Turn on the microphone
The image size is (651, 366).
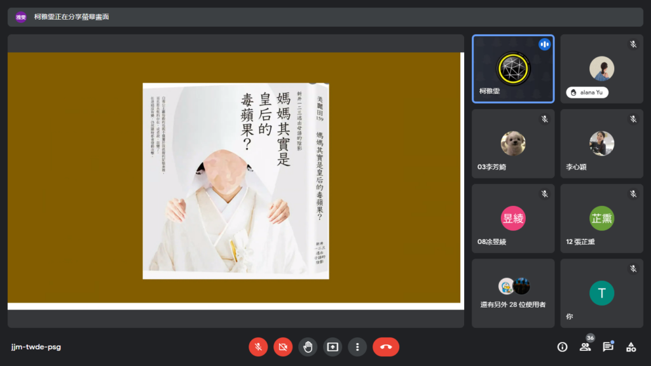258,347
